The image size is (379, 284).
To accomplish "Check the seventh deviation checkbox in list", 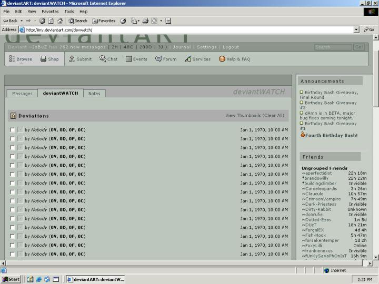I will 12,183.
